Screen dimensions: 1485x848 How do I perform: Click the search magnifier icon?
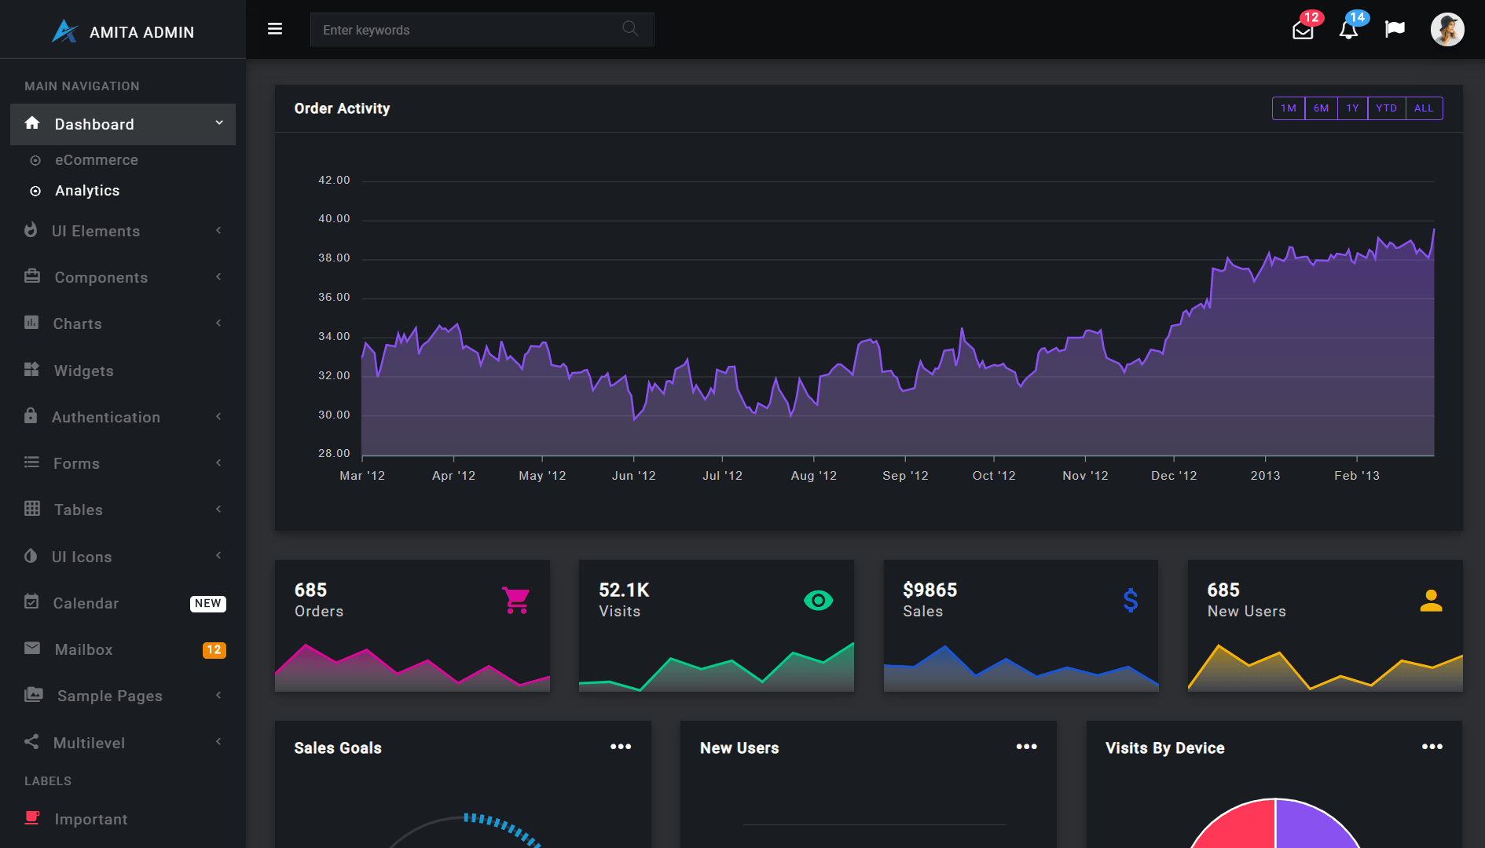point(630,29)
